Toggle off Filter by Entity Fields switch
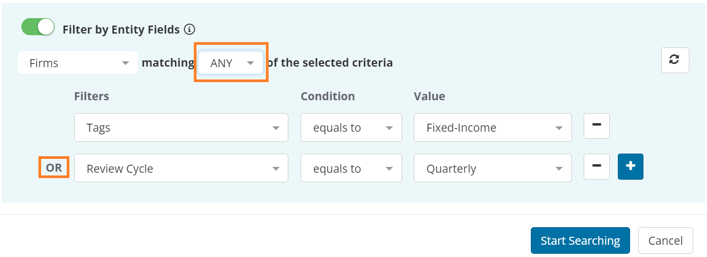Screen dimensions: 707x257 [x=38, y=27]
